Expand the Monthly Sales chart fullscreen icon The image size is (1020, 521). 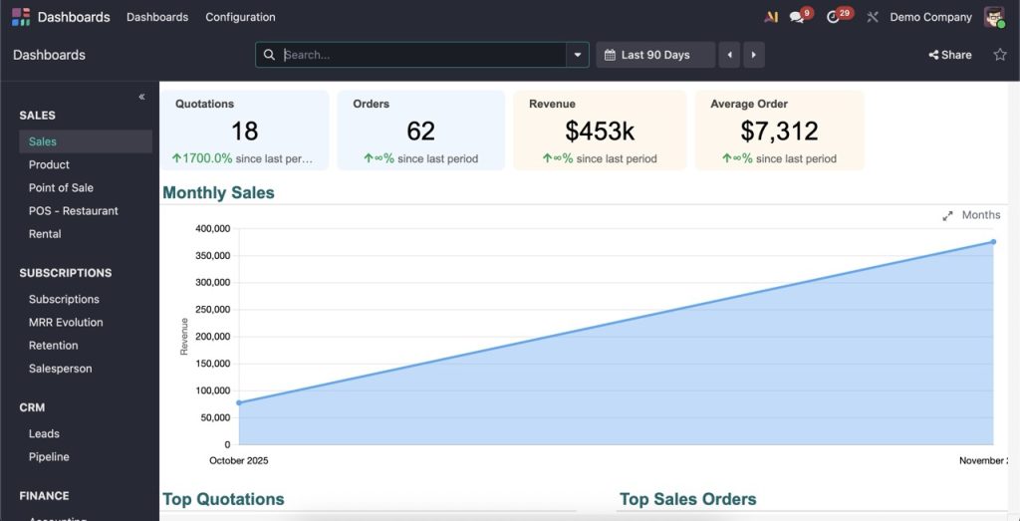(947, 216)
